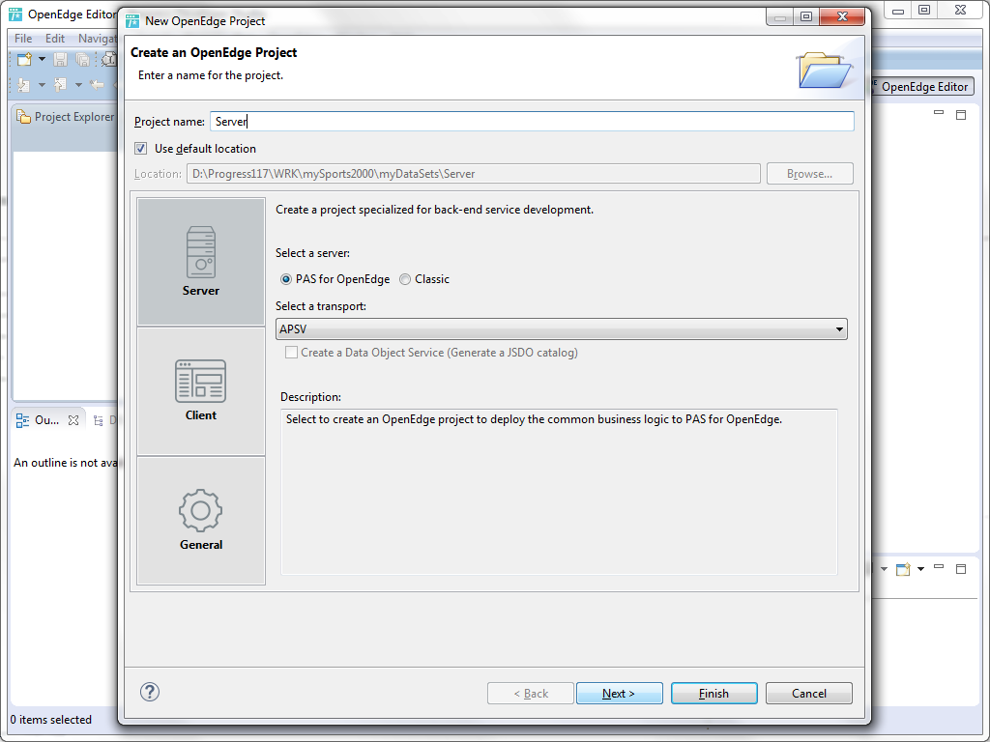This screenshot has height=742, width=990.
Task: Click the Cancel button
Action: tap(809, 694)
